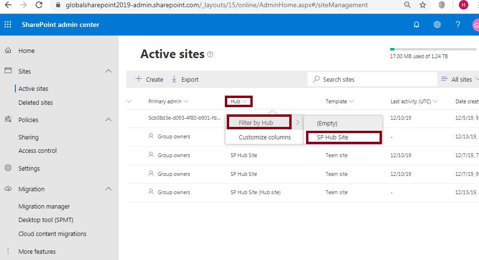Click the search magnifier in Search sites

[316, 79]
